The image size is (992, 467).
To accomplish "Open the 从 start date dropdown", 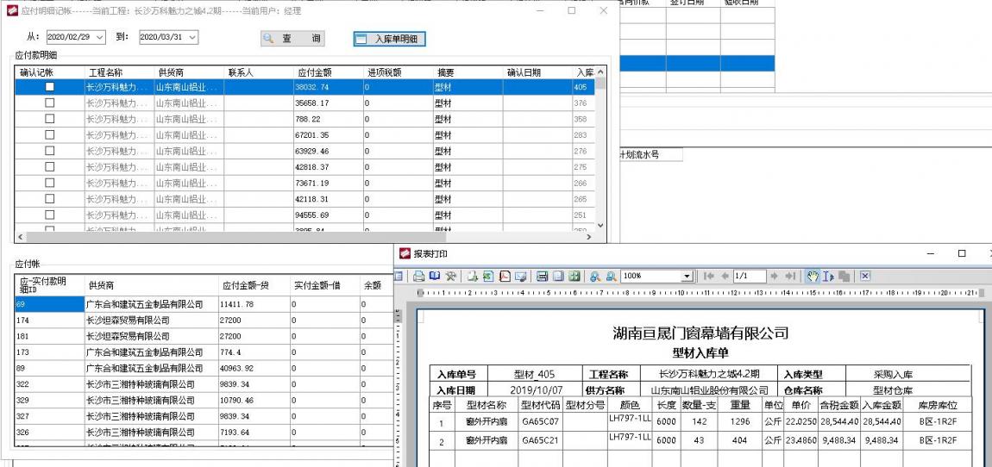I will [x=100, y=38].
